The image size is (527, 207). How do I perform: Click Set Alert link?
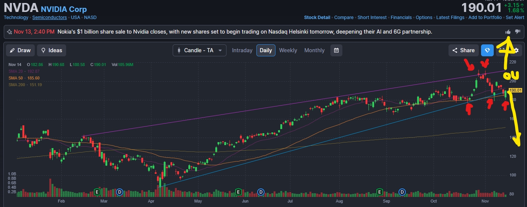pos(515,18)
